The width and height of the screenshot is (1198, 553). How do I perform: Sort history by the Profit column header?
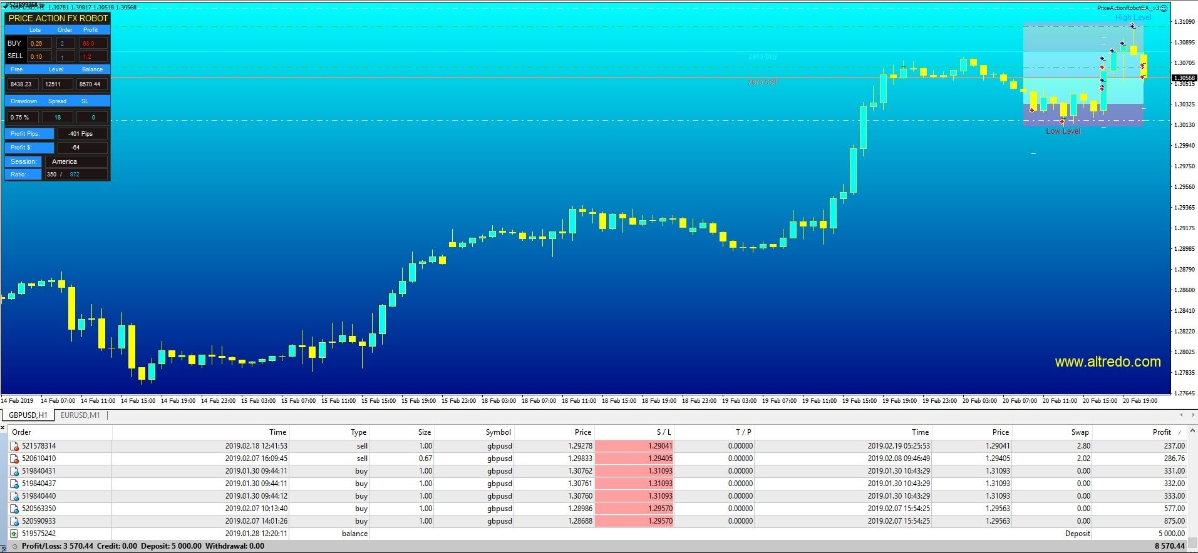point(1162,432)
